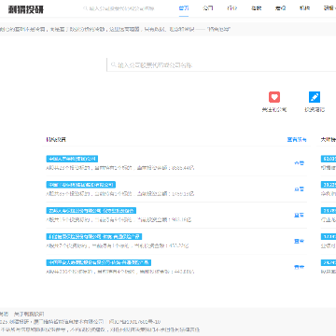Click the red heart icon

[274, 97]
